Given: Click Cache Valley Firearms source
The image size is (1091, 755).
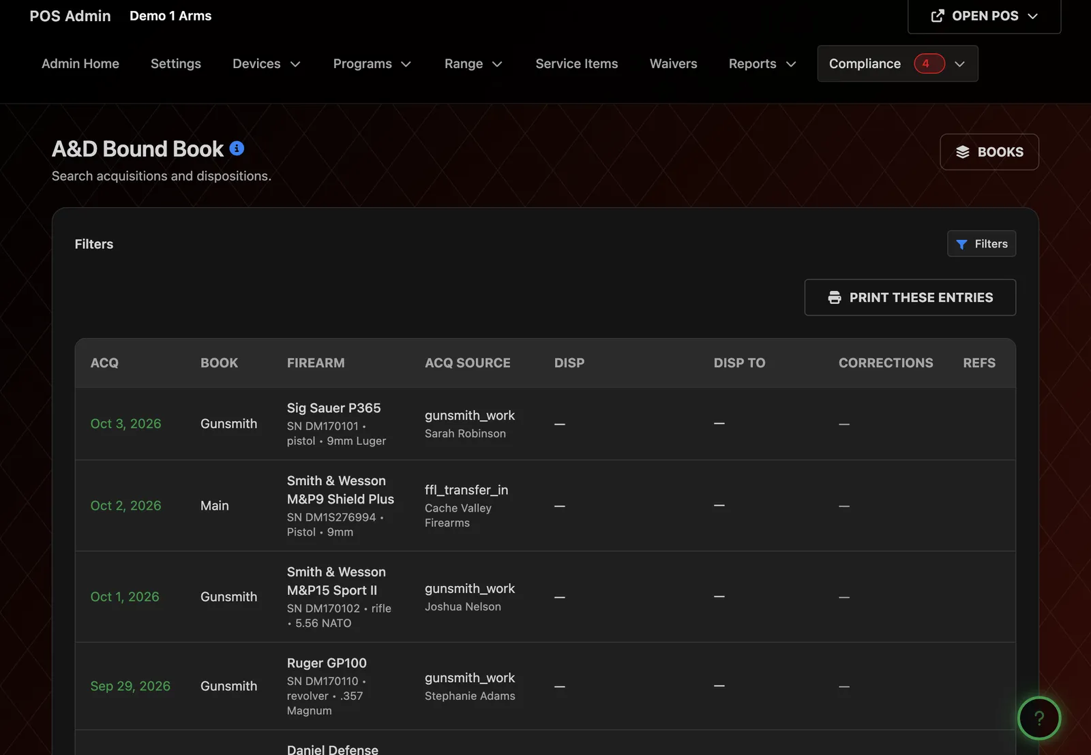Looking at the screenshot, I should click(458, 515).
